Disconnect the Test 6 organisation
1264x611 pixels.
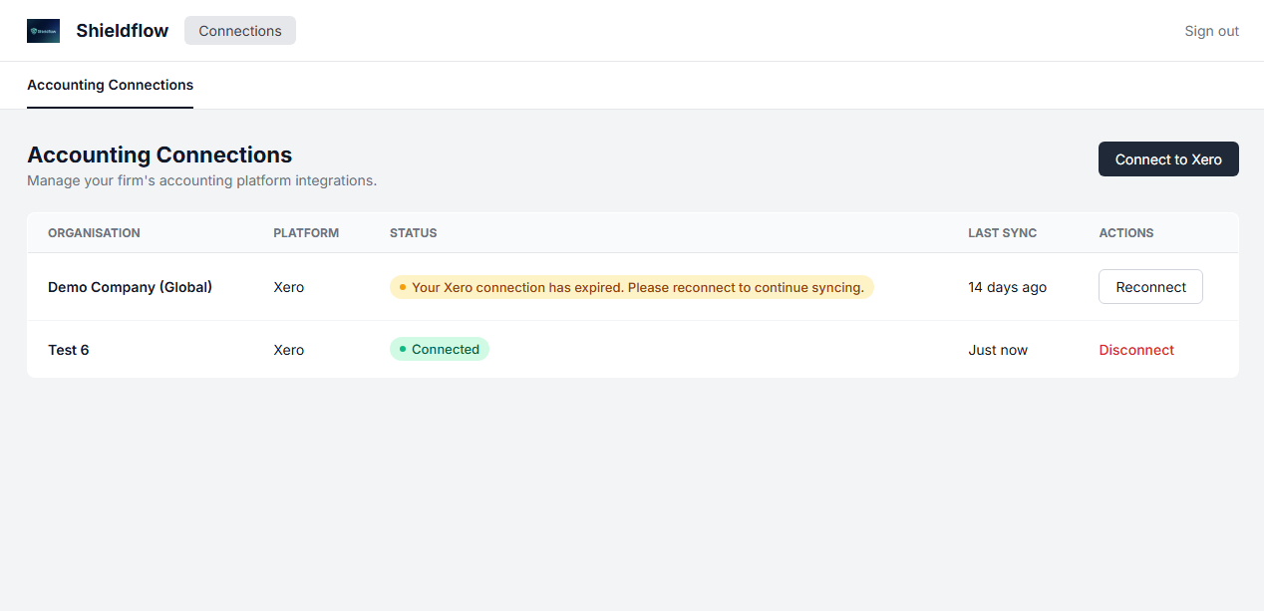point(1136,350)
